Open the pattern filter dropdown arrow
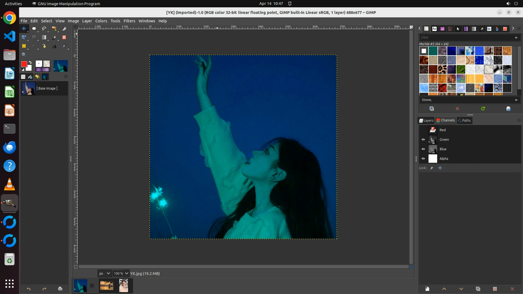 516,38
